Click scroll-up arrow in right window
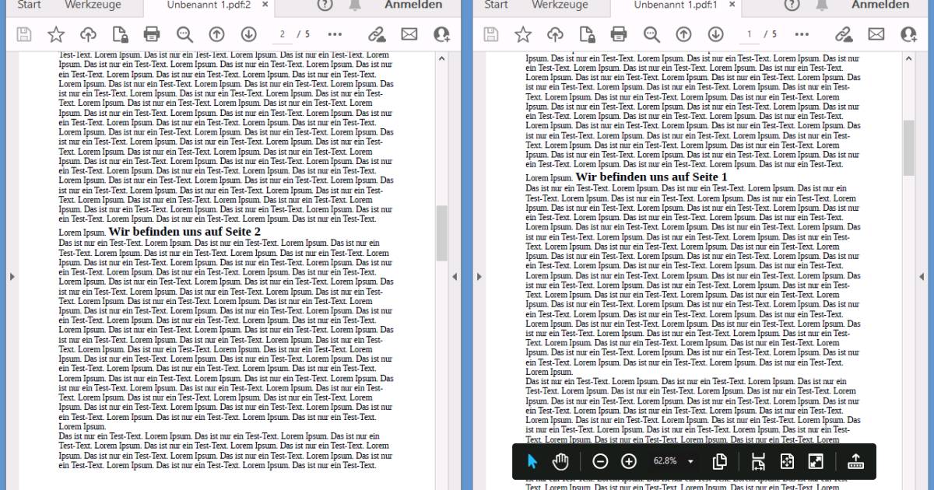This screenshot has height=490, width=934. 908,58
